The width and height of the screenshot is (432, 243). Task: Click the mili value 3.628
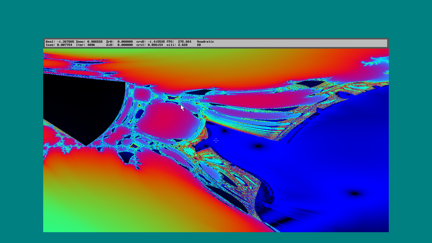[183, 45]
